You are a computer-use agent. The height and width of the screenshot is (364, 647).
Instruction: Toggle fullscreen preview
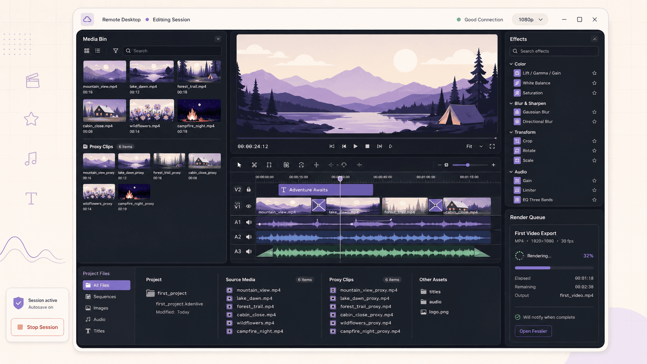(x=492, y=146)
